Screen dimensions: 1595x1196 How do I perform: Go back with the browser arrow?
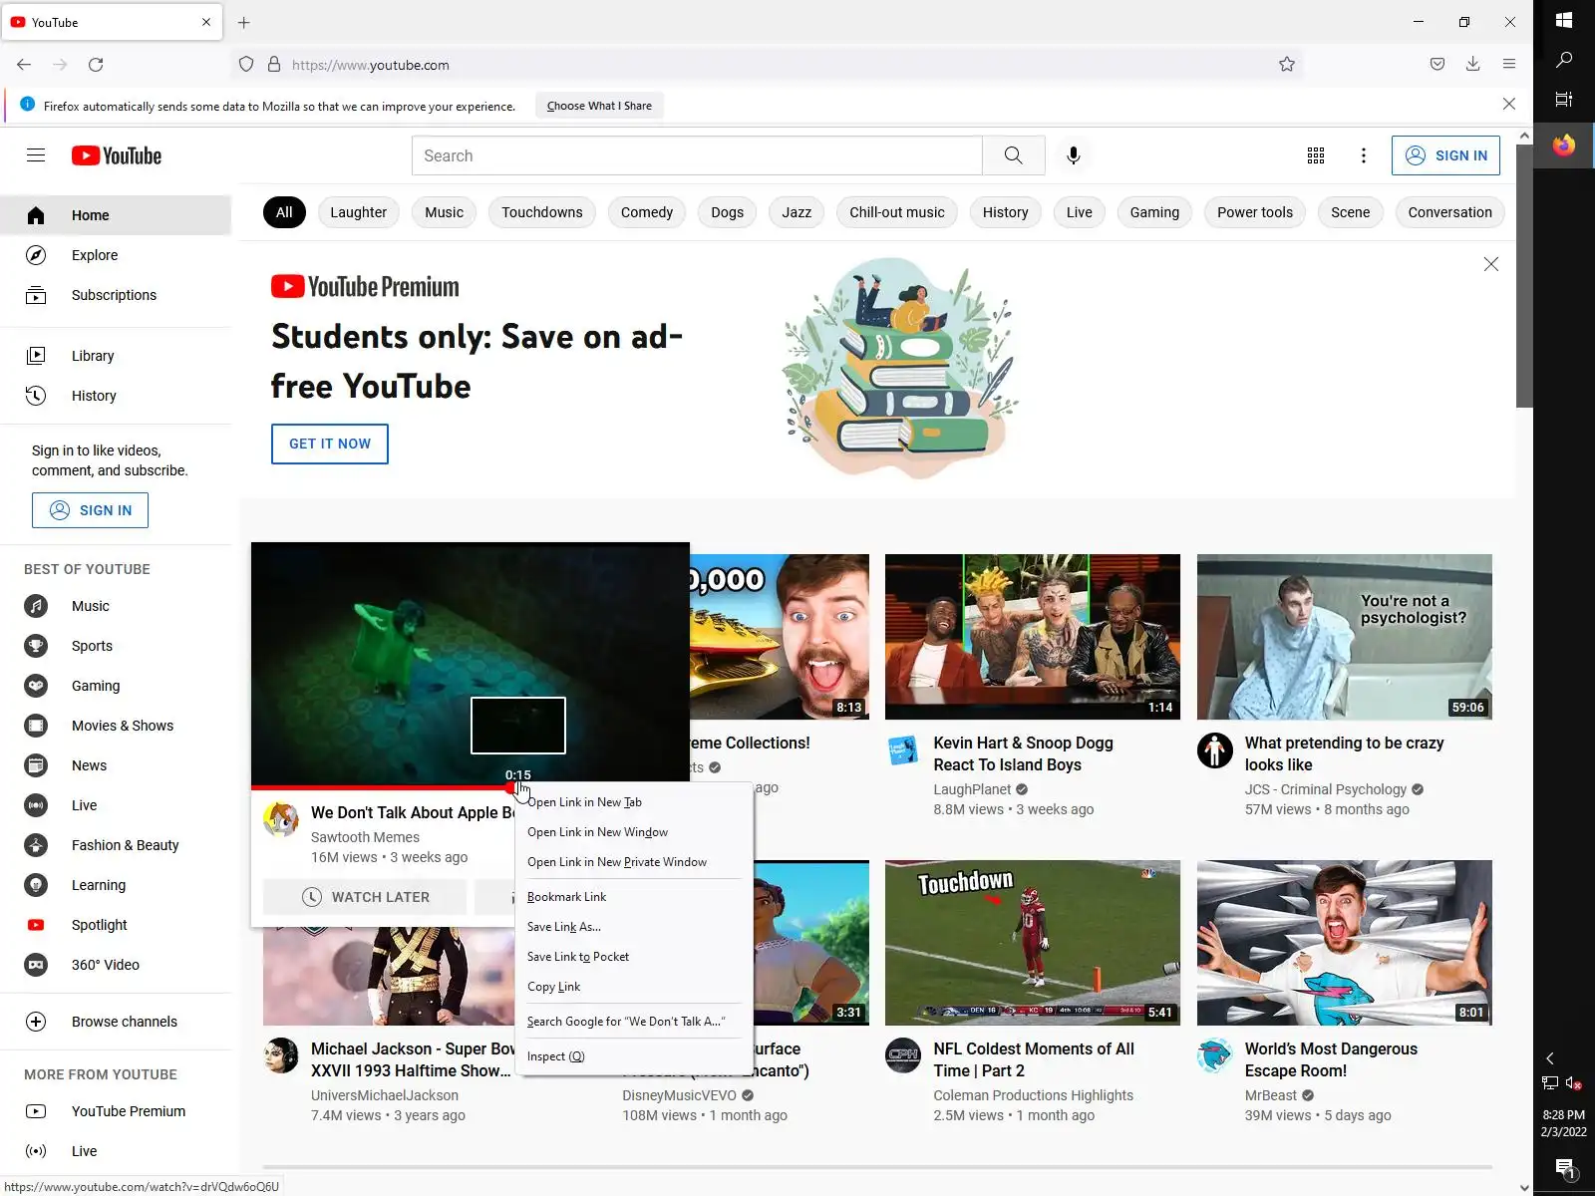coord(24,65)
